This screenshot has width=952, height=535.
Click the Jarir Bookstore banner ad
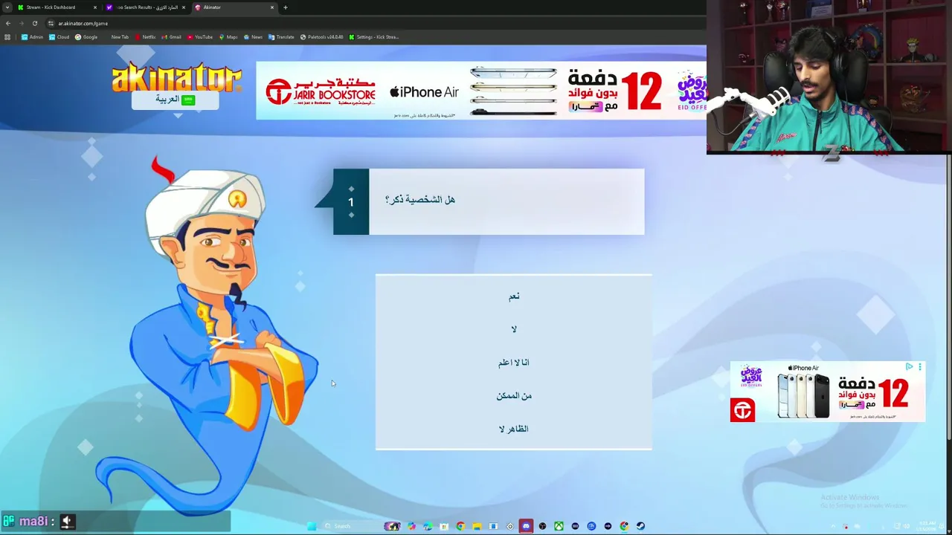click(481, 91)
